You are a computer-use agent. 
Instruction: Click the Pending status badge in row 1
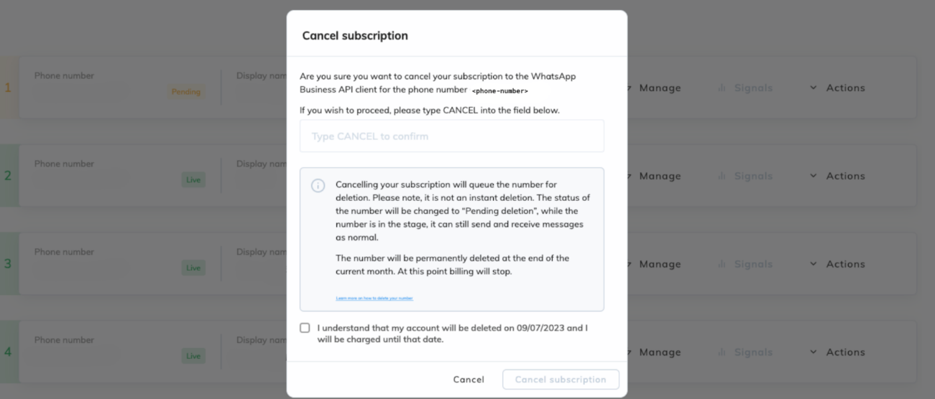(185, 92)
